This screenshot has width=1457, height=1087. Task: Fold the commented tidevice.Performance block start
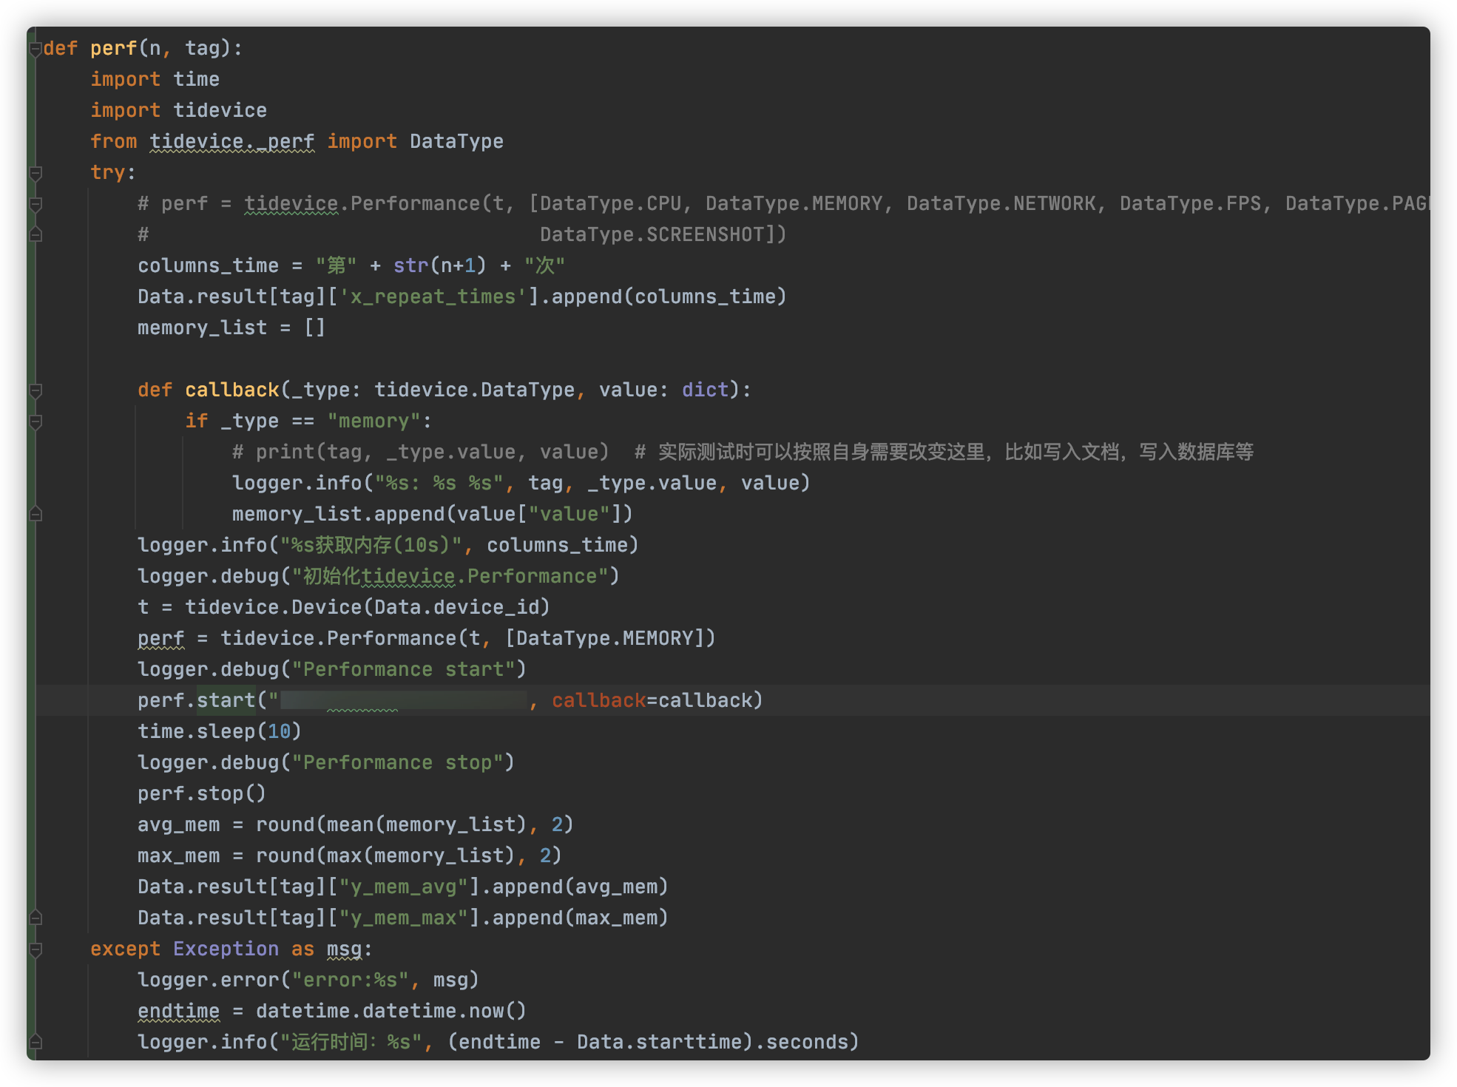click(36, 204)
